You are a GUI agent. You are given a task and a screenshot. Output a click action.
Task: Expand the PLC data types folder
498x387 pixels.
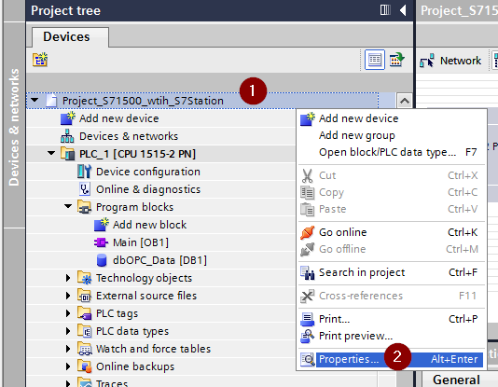click(68, 331)
